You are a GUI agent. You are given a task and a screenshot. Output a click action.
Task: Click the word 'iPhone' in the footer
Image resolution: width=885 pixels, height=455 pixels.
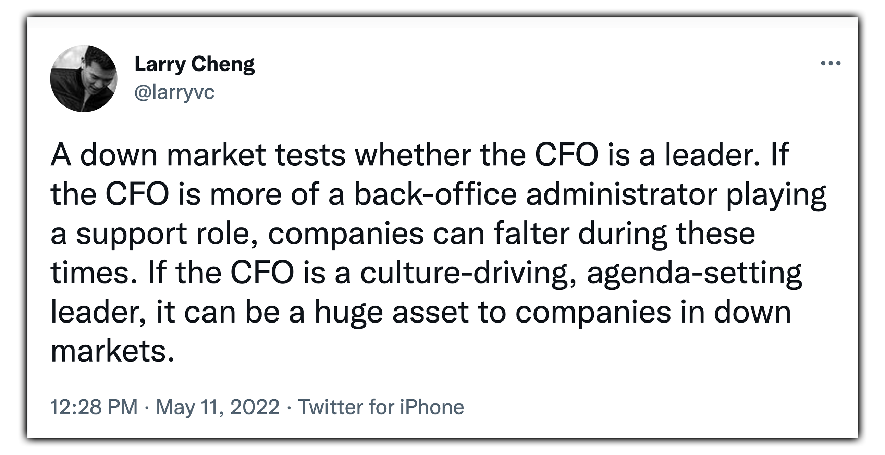coord(432,407)
